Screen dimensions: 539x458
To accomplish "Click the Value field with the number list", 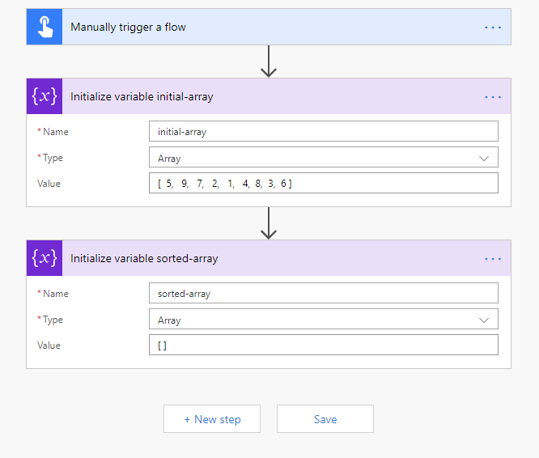I will coord(323,184).
